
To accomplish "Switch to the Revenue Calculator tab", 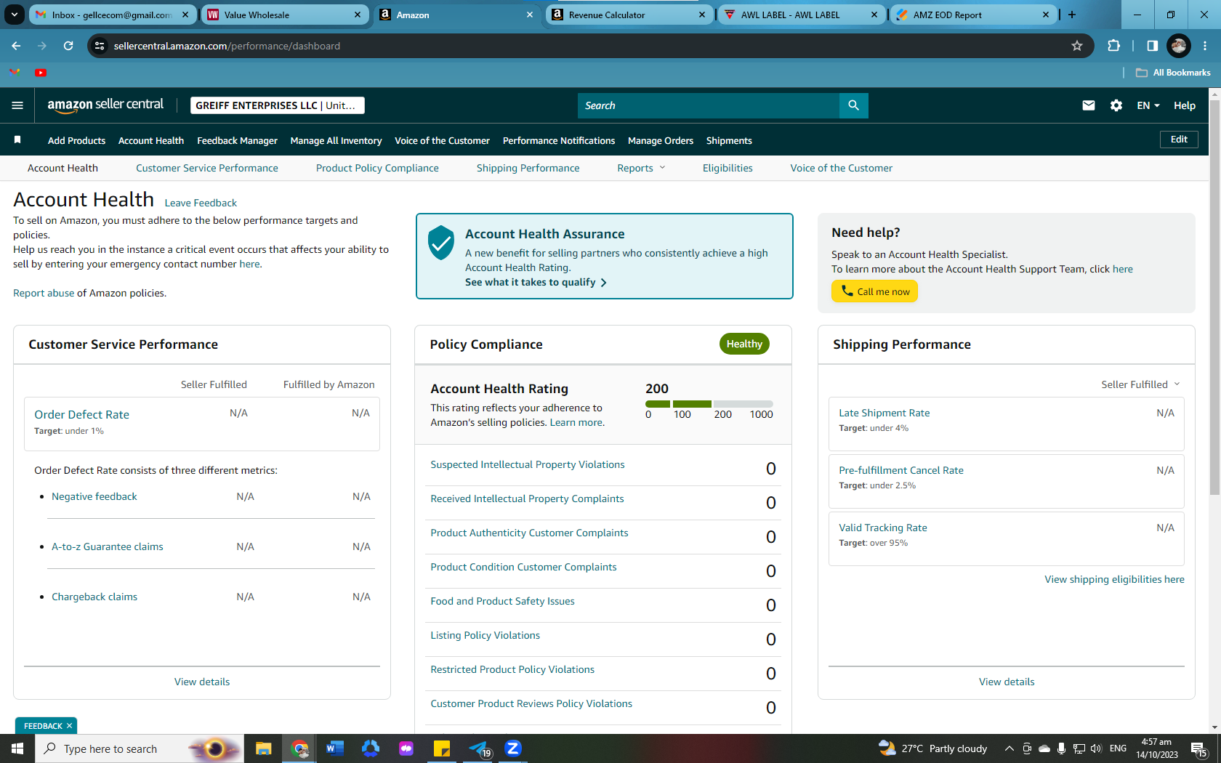I will coord(629,15).
